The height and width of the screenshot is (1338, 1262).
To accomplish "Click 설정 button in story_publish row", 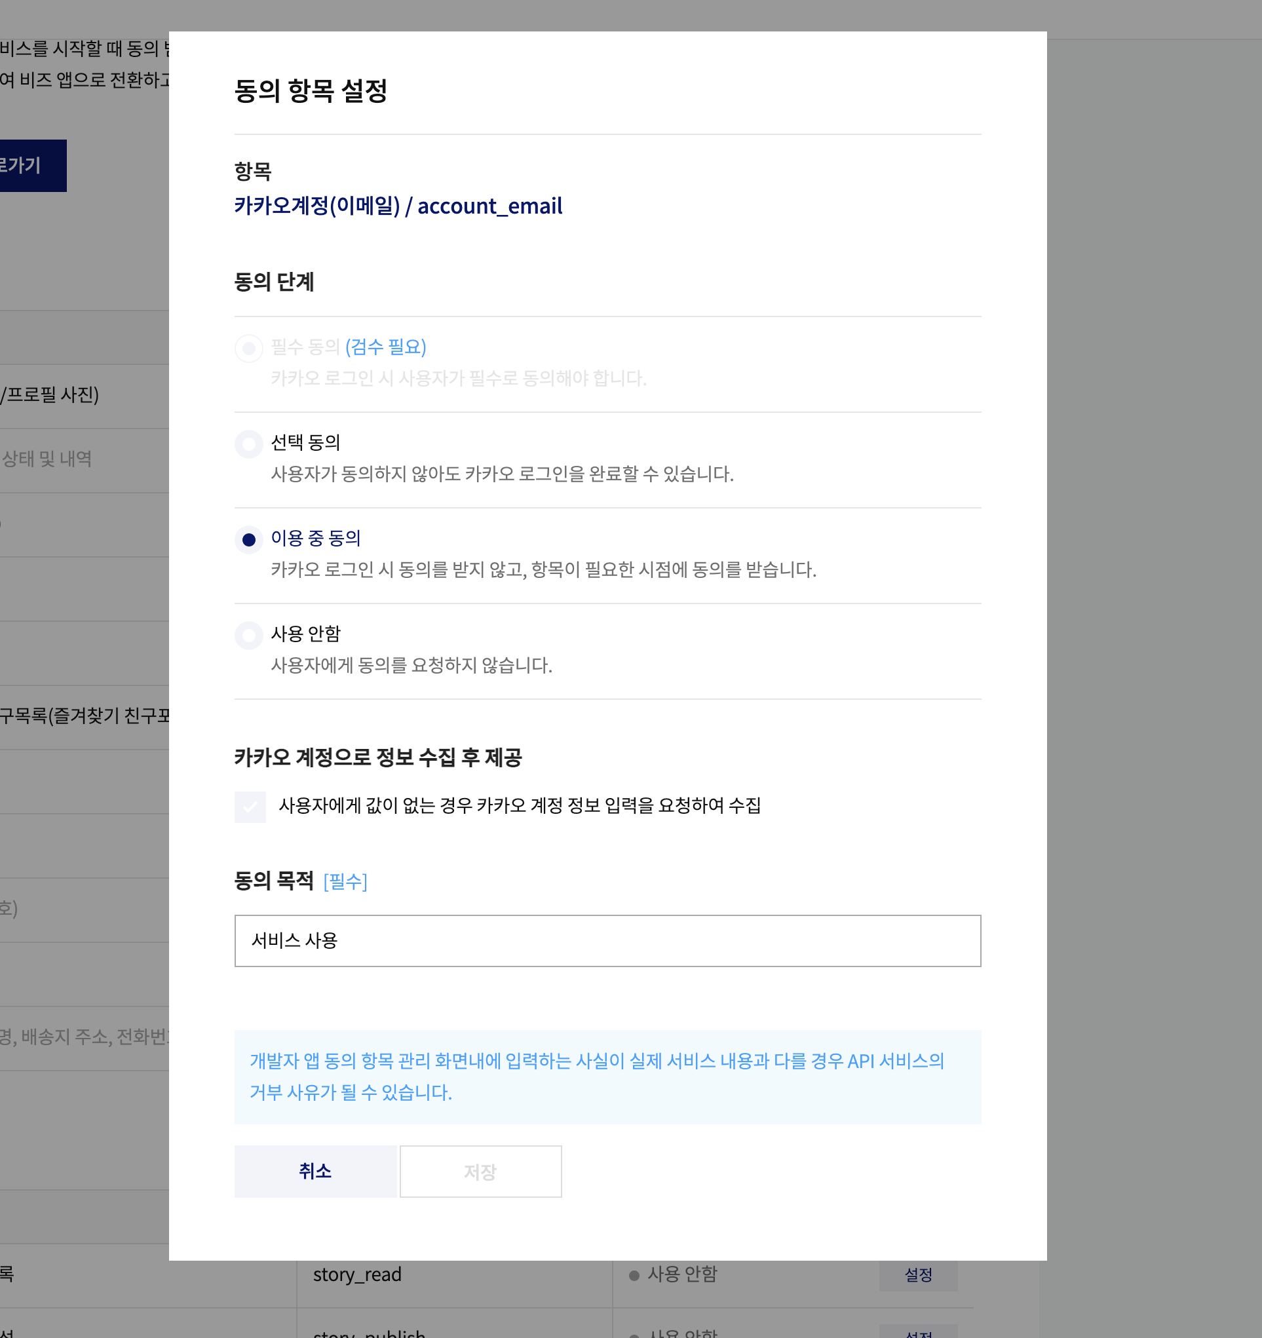I will [917, 1333].
